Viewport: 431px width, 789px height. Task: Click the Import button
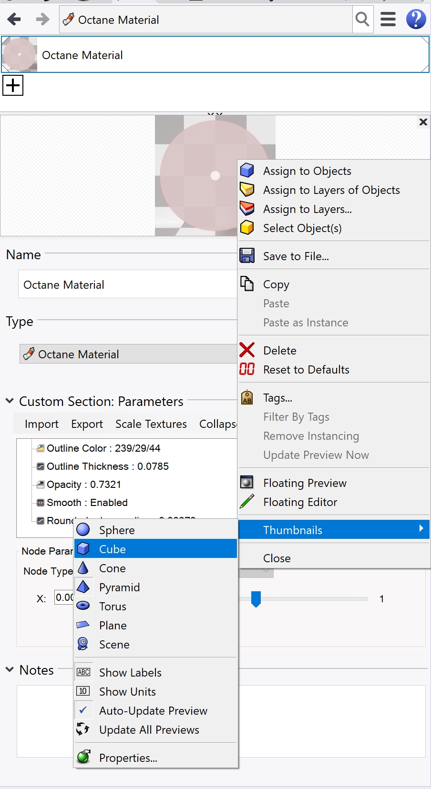(x=41, y=424)
